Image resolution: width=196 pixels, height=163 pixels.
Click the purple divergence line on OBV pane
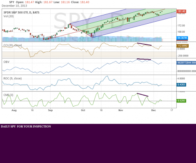(x=144, y=59)
